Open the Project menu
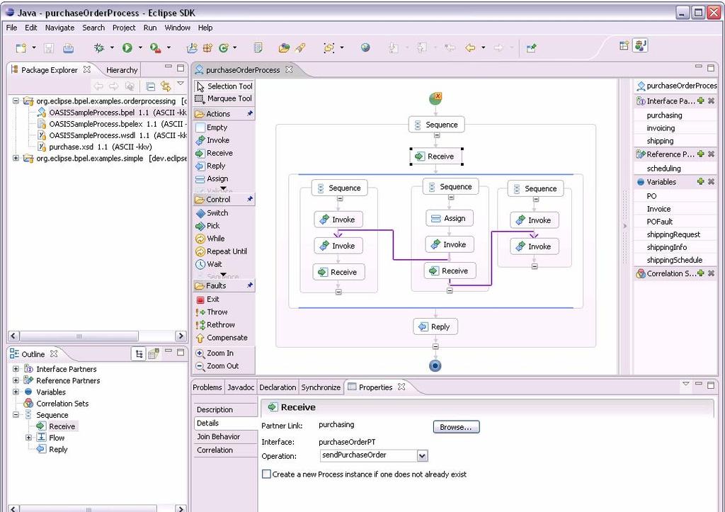 click(124, 28)
